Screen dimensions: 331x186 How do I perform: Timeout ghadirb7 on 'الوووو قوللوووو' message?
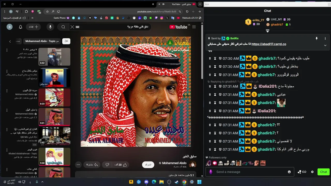click(x=215, y=75)
